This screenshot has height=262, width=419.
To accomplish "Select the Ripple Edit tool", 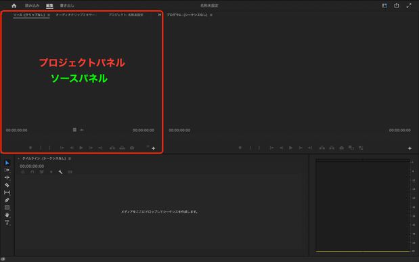I will pos(7,177).
